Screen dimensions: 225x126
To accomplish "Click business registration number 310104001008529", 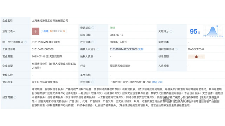I will tap(43, 49).
